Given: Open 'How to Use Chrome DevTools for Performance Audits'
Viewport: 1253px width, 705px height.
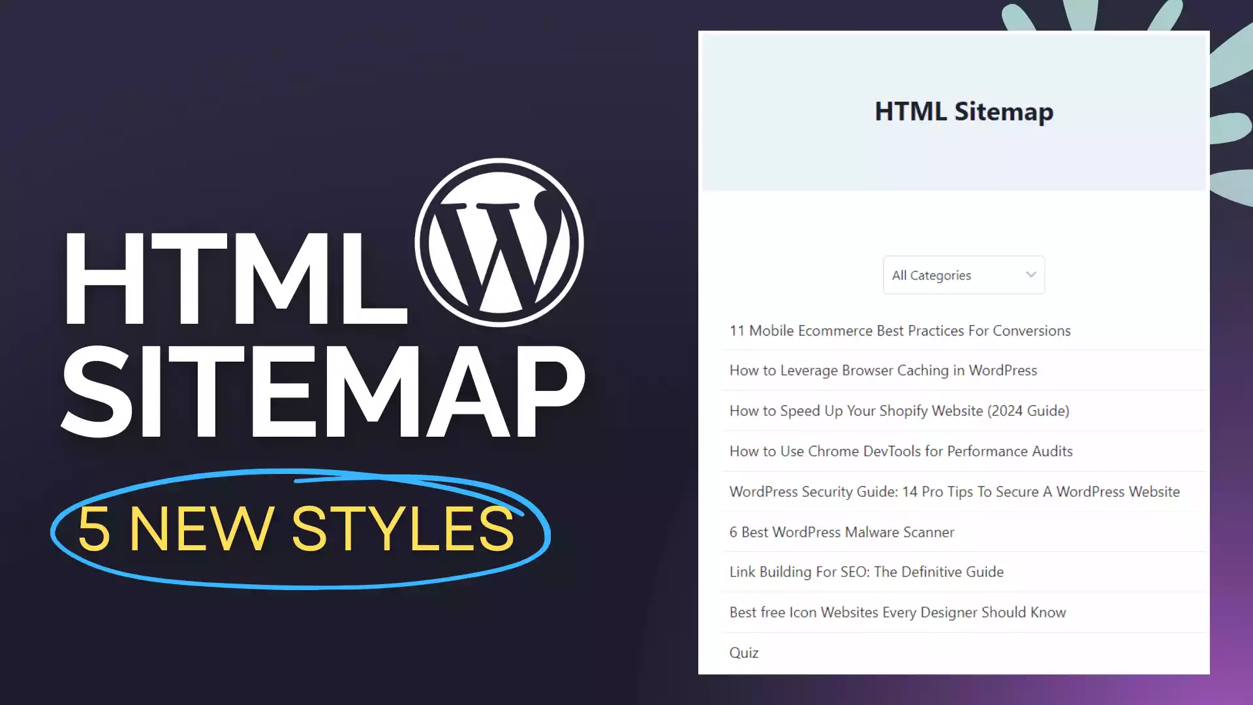Looking at the screenshot, I should [x=901, y=451].
